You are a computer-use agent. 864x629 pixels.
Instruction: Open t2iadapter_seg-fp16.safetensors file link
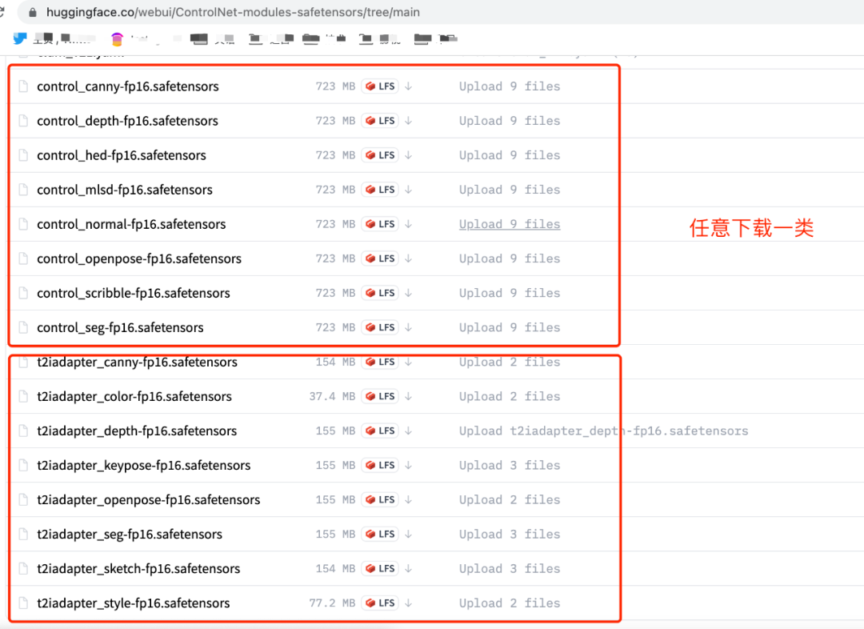(130, 535)
